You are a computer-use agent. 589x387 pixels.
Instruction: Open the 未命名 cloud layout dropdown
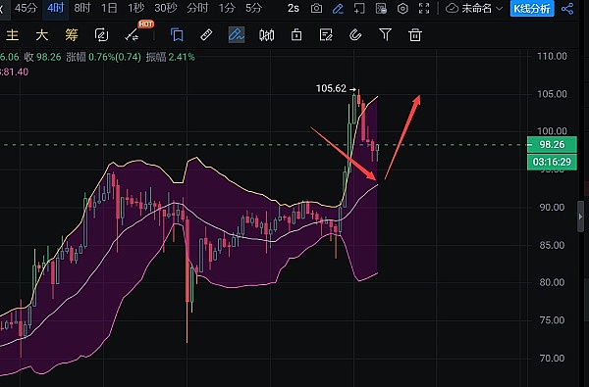[x=474, y=8]
